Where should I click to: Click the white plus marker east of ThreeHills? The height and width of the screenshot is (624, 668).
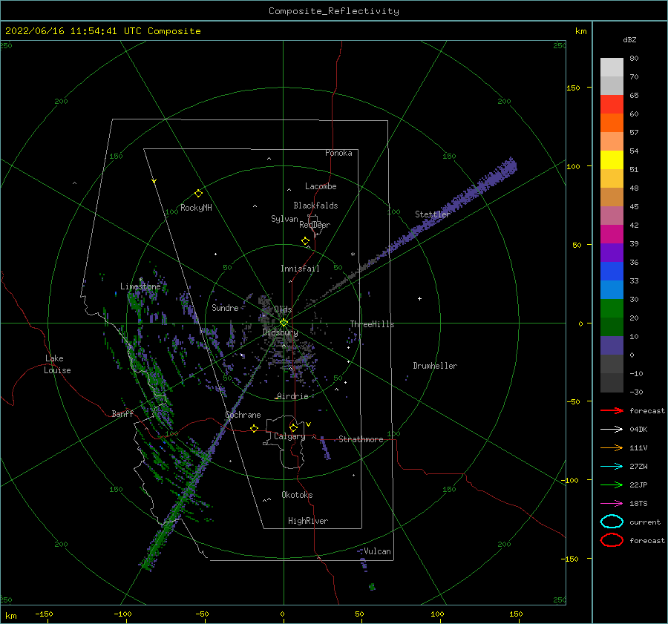pyautogui.click(x=419, y=298)
